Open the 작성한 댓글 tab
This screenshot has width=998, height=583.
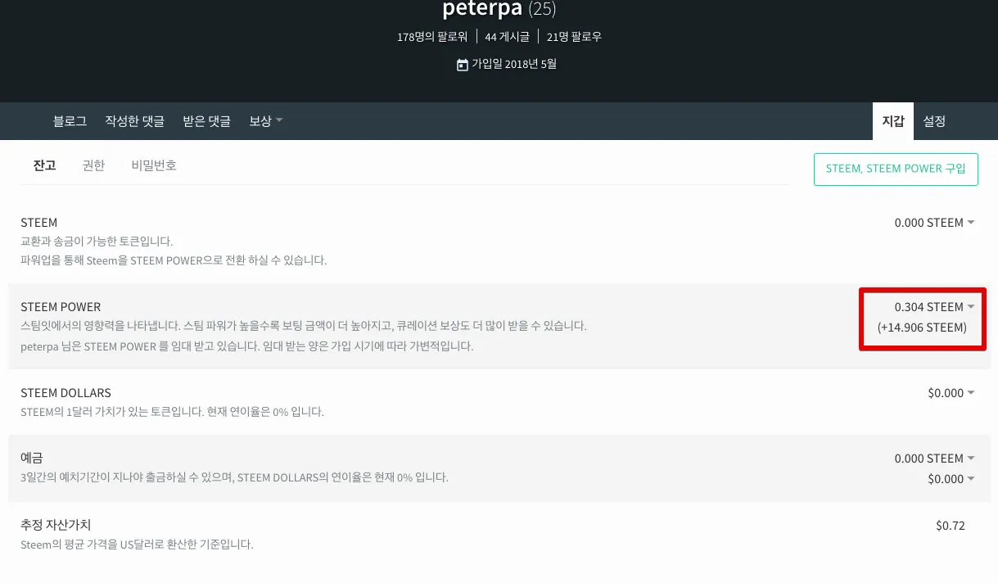point(134,121)
